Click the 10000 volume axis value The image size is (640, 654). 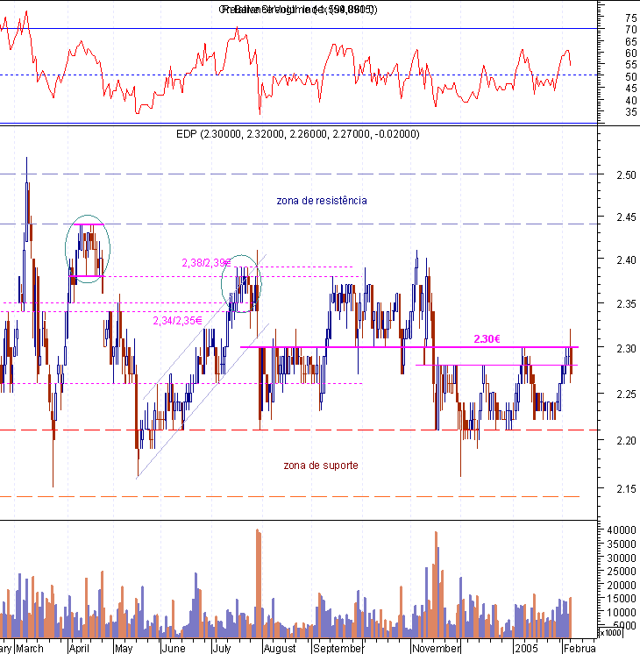(622, 613)
